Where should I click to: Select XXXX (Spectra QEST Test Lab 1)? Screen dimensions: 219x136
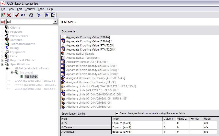(36, 81)
